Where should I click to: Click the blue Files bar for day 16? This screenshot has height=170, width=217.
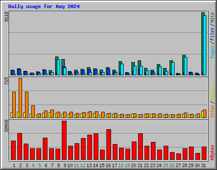[108, 71]
